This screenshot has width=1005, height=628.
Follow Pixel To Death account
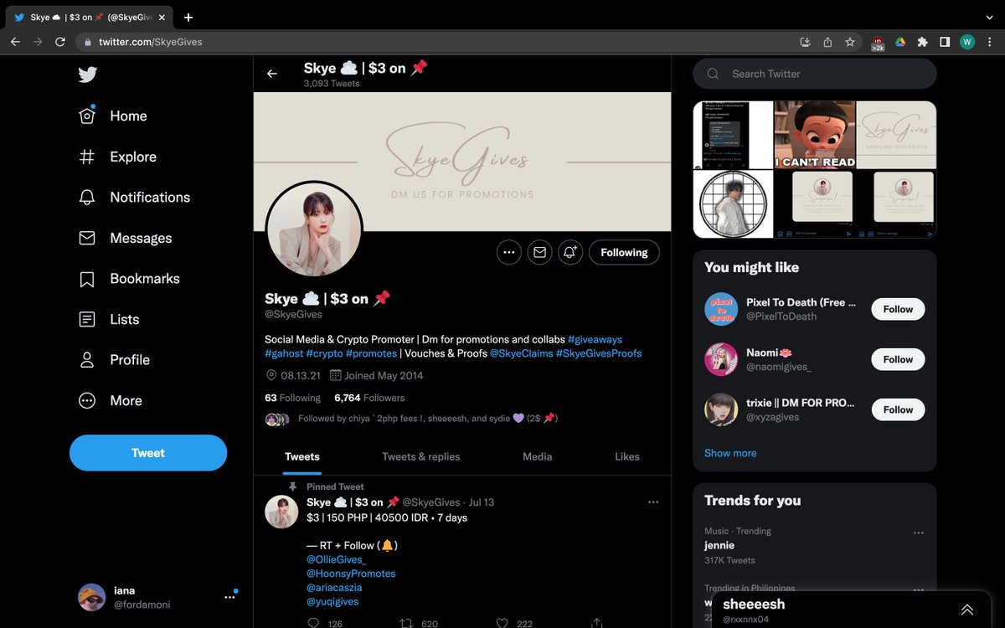point(898,309)
